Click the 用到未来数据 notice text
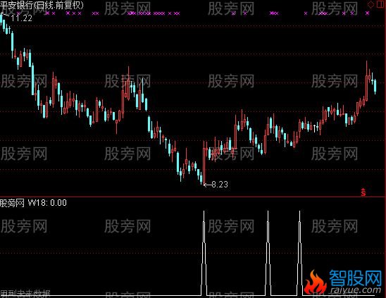 25,294
